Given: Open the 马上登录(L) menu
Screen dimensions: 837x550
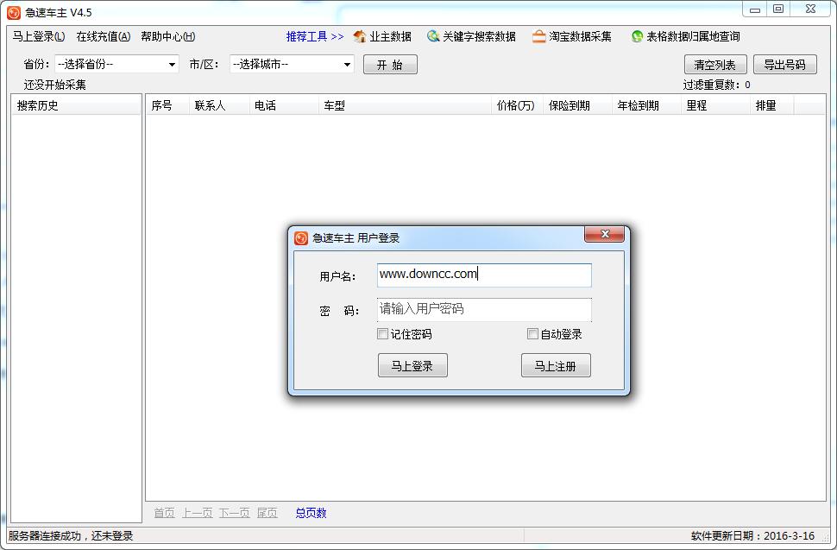Looking at the screenshot, I should click(39, 36).
